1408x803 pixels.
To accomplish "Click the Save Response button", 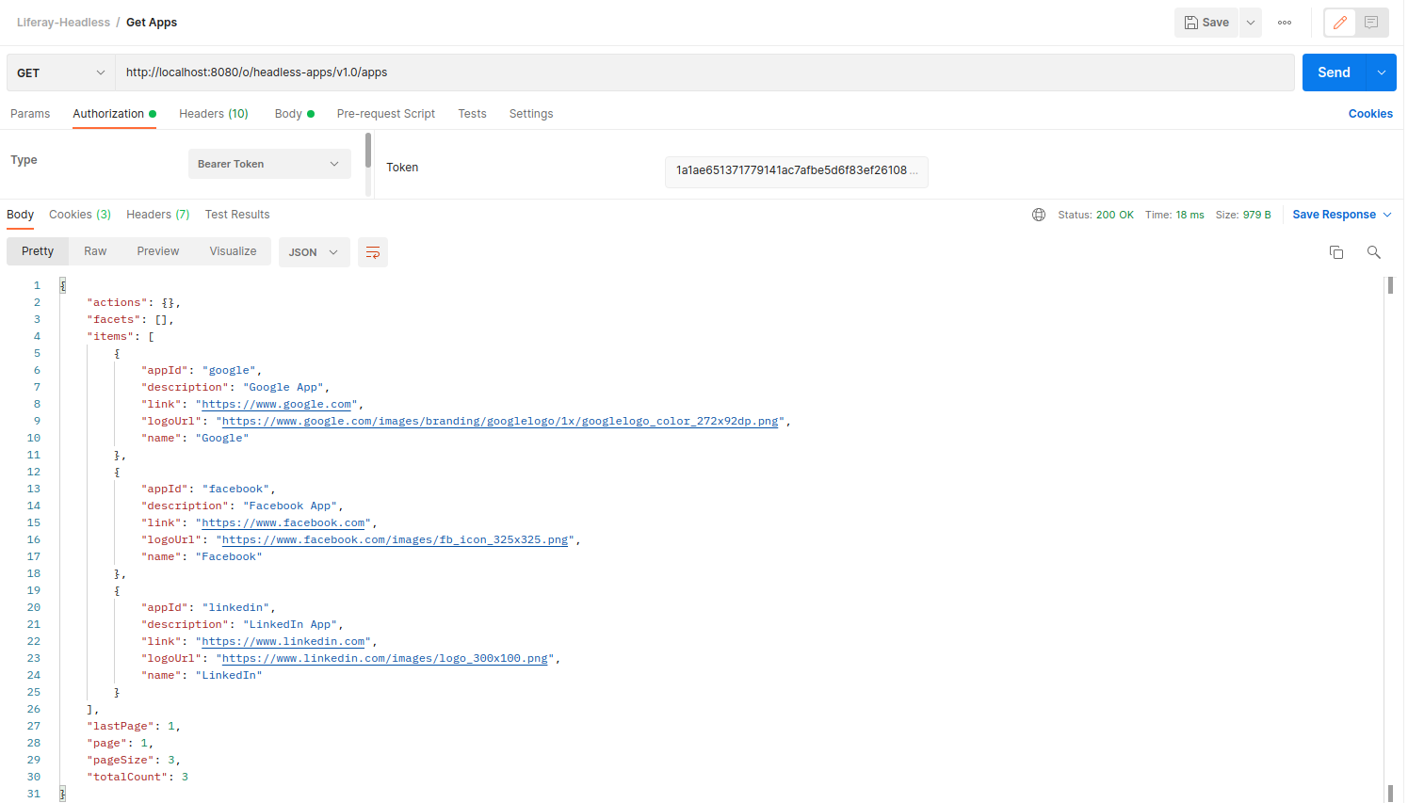I will (1334, 215).
